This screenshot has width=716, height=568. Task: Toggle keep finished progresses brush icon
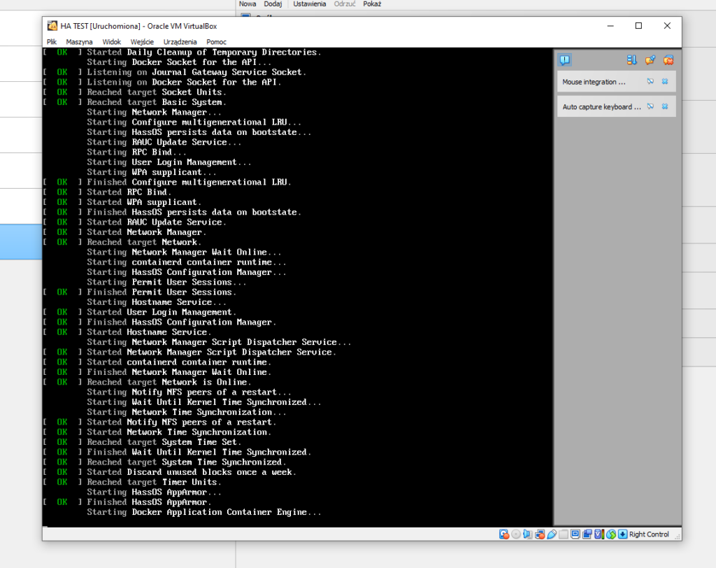point(650,60)
